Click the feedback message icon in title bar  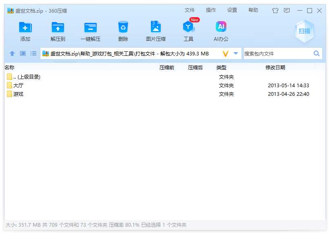pos(287,11)
